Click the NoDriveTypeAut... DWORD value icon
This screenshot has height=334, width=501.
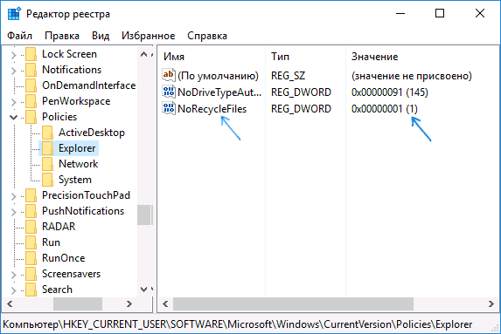[169, 92]
